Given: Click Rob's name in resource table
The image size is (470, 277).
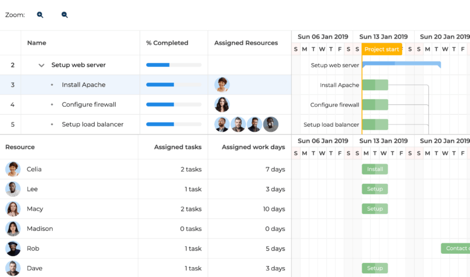Looking at the screenshot, I should (x=33, y=248).
